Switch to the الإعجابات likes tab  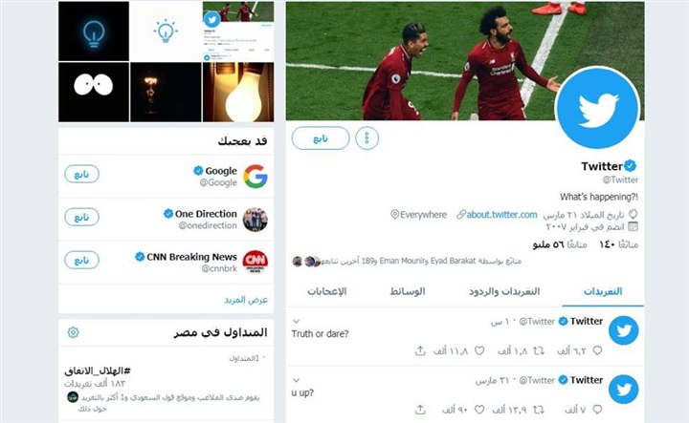point(327,291)
